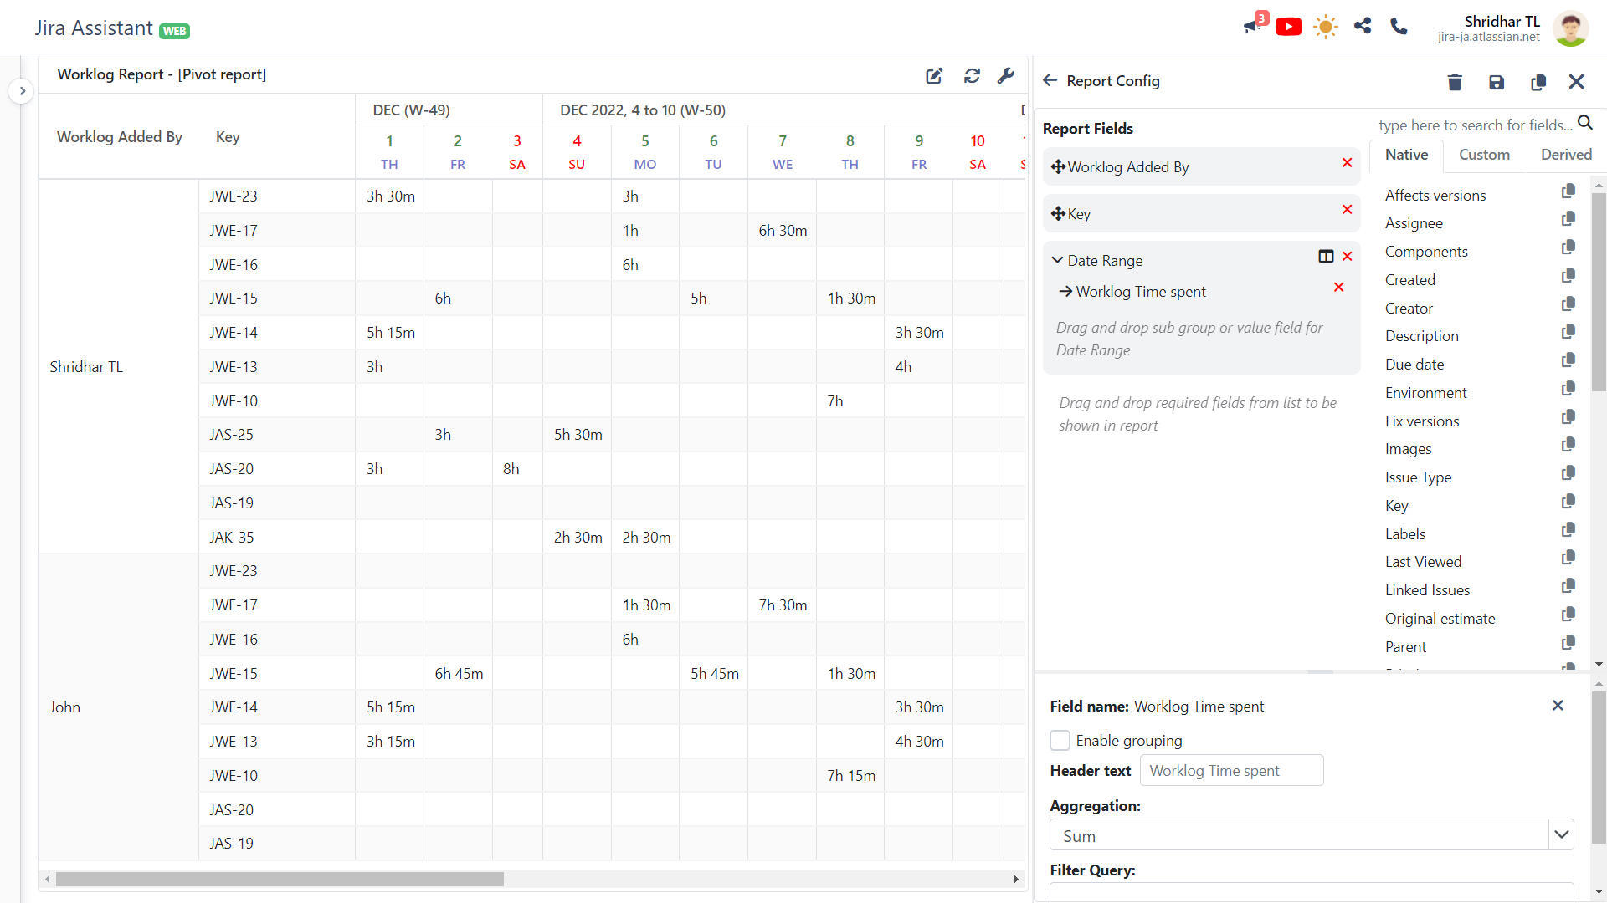
Task: Click the share icon in header
Action: click(x=1363, y=26)
